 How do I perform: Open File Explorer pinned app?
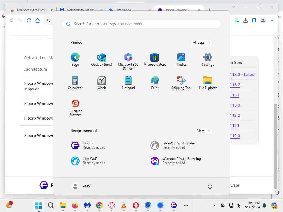(x=208, y=83)
